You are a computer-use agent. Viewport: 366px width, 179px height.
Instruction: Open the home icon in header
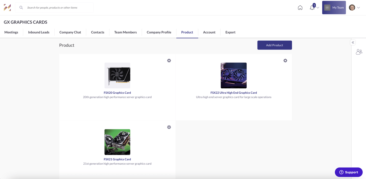pos(300,8)
